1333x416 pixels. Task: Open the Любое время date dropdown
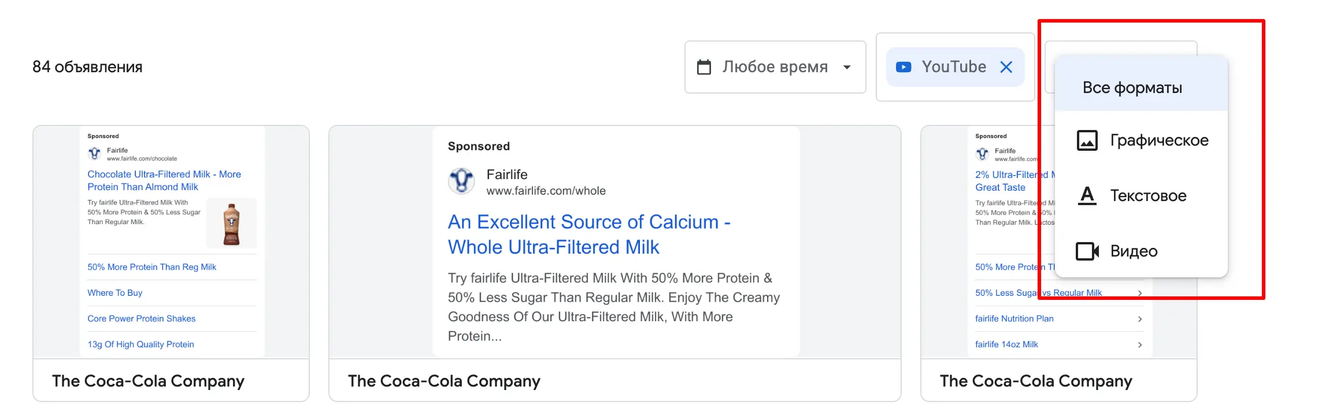775,67
